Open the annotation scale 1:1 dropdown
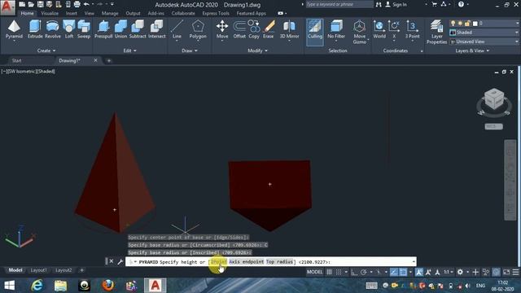The width and height of the screenshot is (521, 293). [x=449, y=272]
